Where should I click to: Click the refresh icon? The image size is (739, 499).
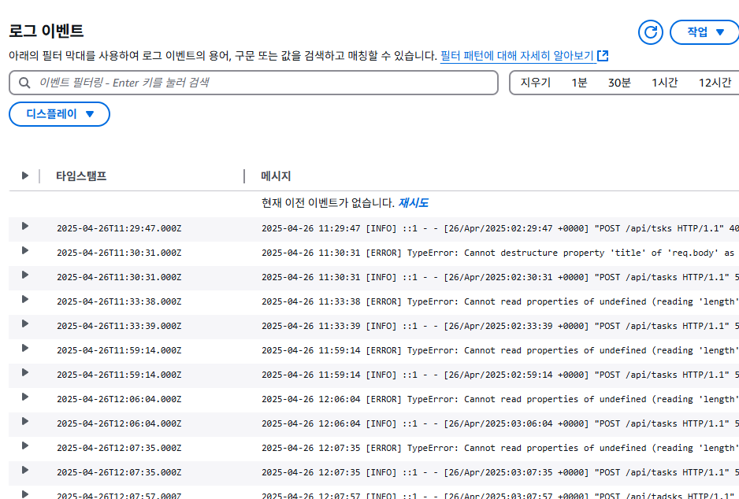click(x=650, y=33)
